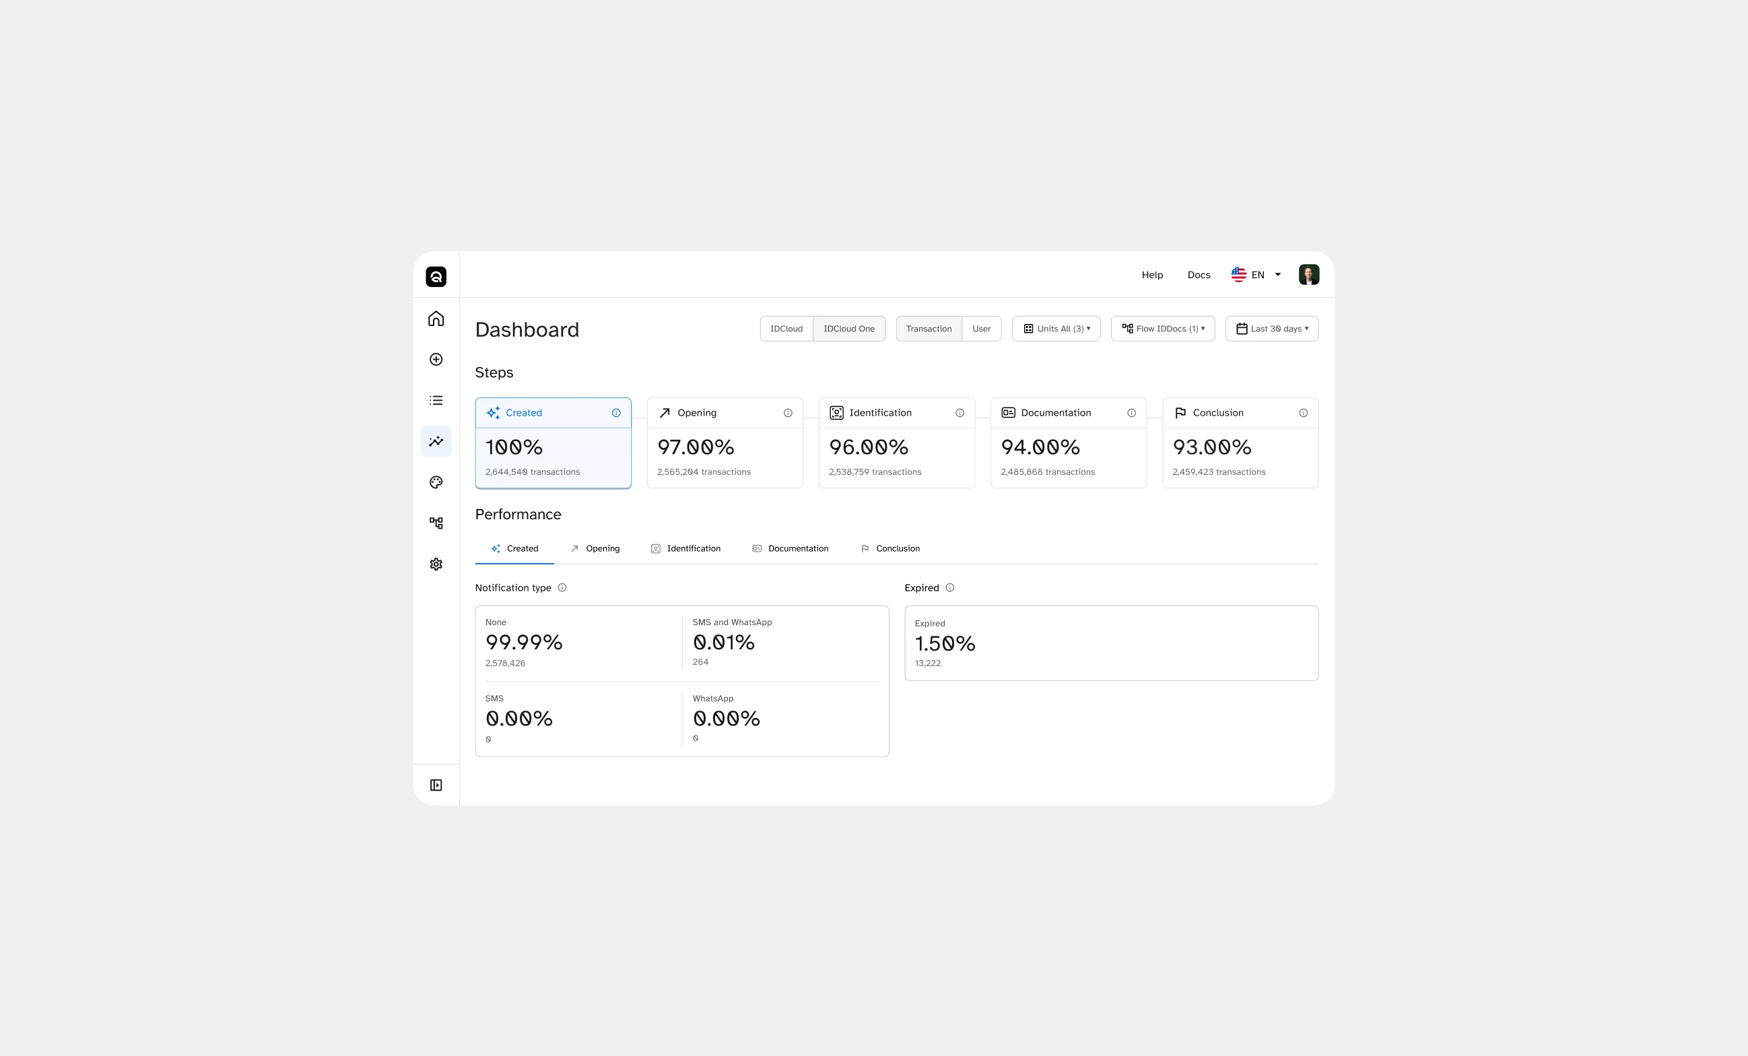Switch the product toggle to IDCloud
The width and height of the screenshot is (1748, 1056).
[x=786, y=329]
